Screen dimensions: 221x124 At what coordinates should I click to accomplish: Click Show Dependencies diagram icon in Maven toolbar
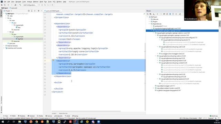173,14
